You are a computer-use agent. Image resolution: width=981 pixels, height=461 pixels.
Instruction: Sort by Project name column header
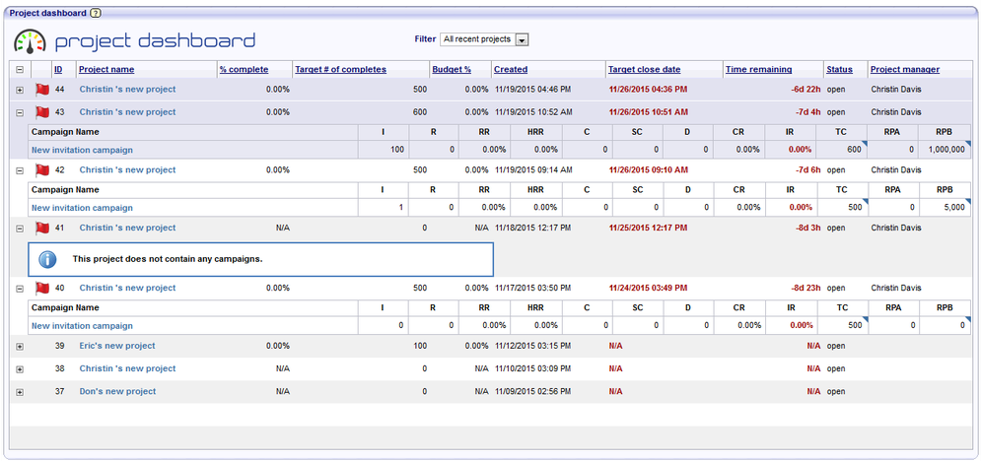106,69
